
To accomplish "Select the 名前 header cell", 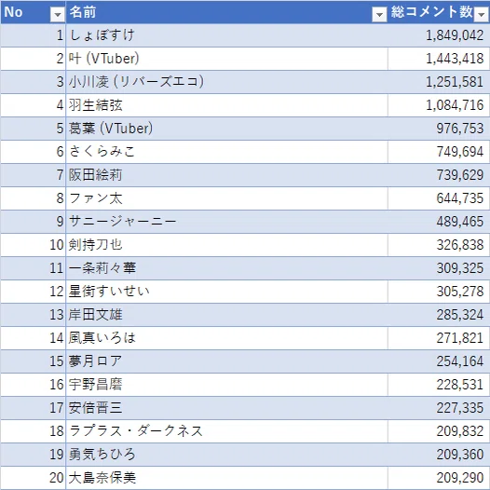I will pos(227,12).
